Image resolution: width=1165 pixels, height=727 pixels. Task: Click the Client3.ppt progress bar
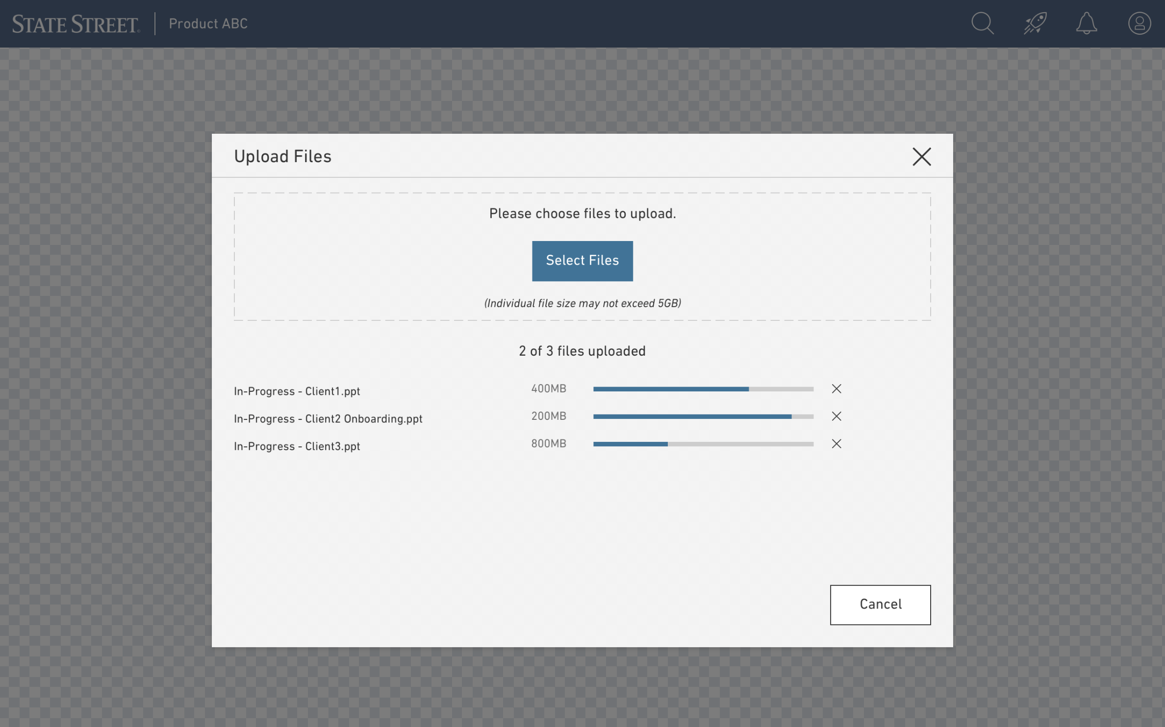coord(703,444)
